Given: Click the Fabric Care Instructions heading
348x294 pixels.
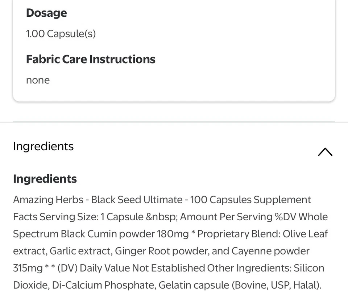Looking at the screenshot, I should [91, 59].
